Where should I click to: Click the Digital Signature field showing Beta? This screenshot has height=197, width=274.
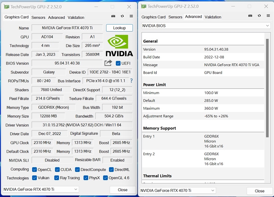tap(116, 134)
